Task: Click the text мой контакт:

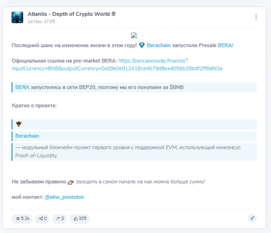Action: pos(28,197)
